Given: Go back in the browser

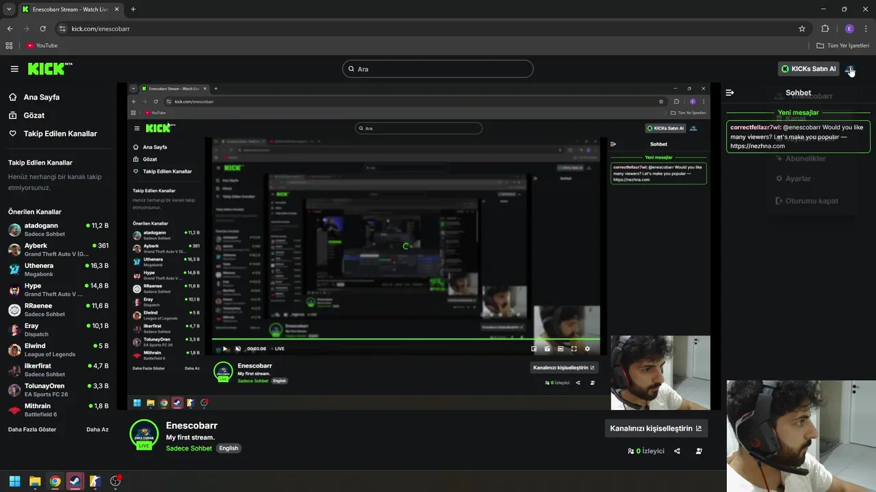Looking at the screenshot, I should pyautogui.click(x=10, y=29).
